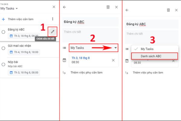Select Danh sách ABC from list menu
The width and height of the screenshot is (181, 121).
click(154, 56)
